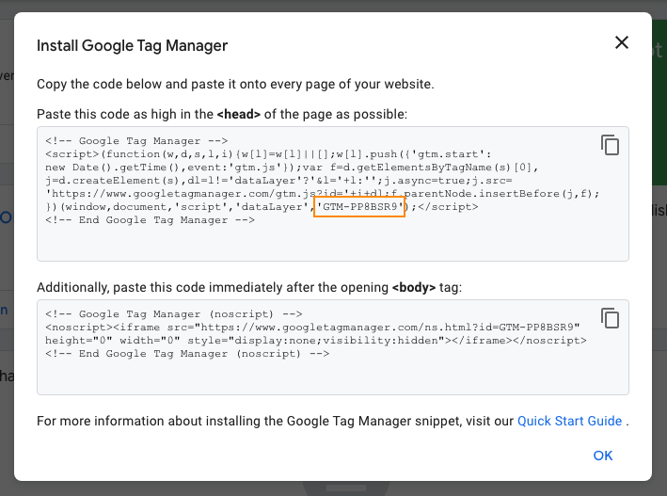The width and height of the screenshot is (667, 496).
Task: Close the Install Google Tag Manager dialog
Action: pos(622,42)
